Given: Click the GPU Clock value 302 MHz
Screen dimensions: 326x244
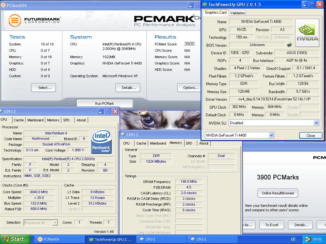Looking at the screenshot, I should pyautogui.click(x=239, y=107).
